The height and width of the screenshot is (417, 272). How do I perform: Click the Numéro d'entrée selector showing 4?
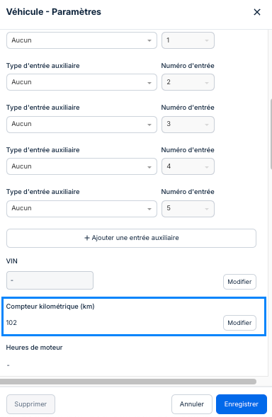188,166
